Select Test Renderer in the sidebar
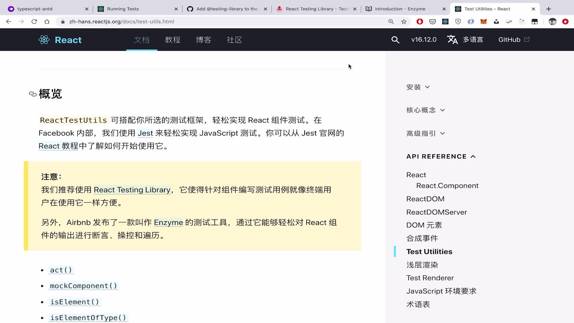The height and width of the screenshot is (323, 574). pos(430,278)
